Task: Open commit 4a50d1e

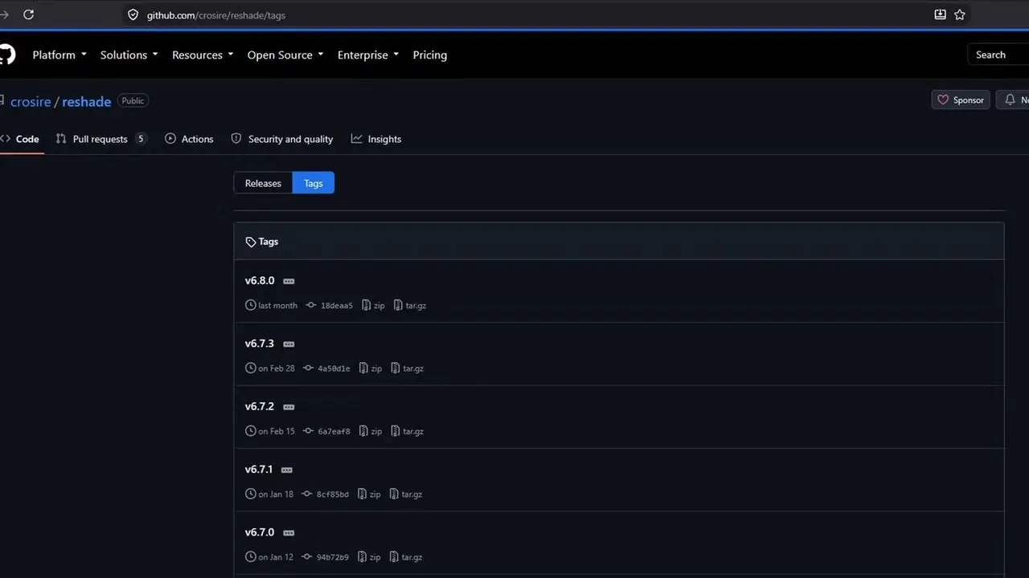Action: (x=327, y=368)
